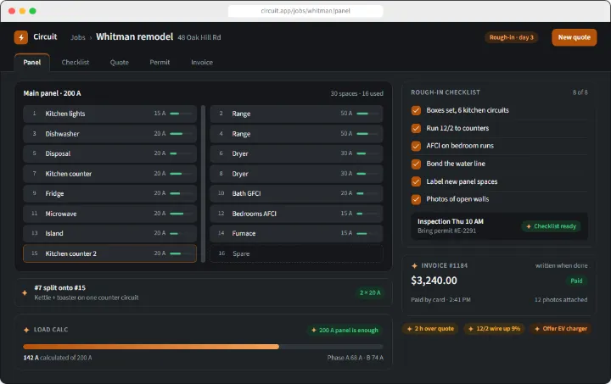
Task: Click the sparkle icon in Checklist ready badge
Action: (529, 226)
